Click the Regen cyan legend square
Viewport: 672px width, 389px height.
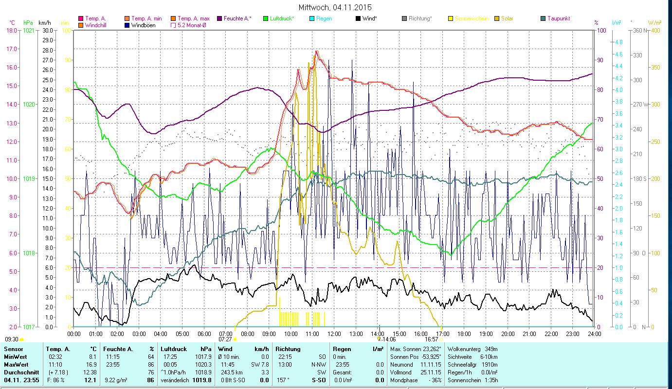pyautogui.click(x=312, y=18)
